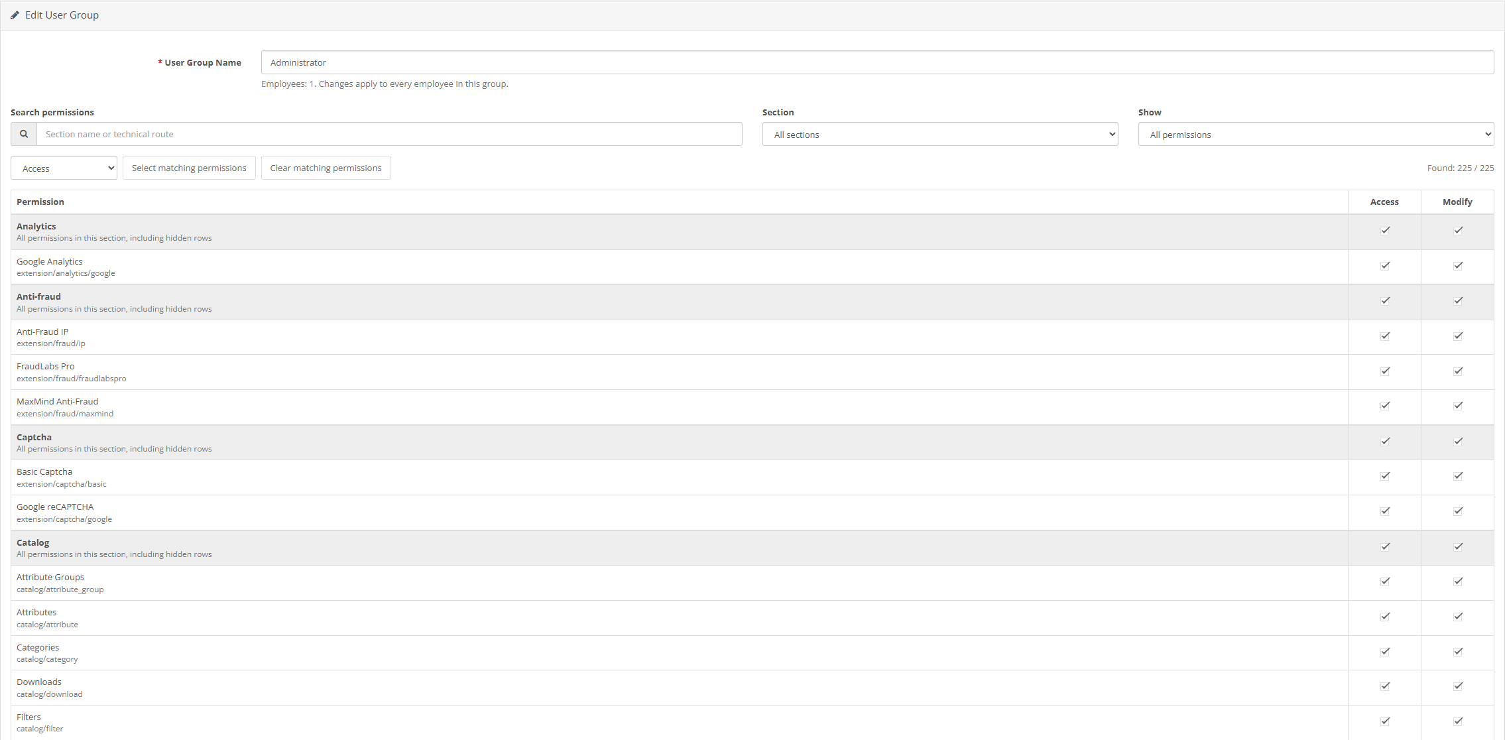Click the User Group Name field
This screenshot has width=1505, height=740.
[x=877, y=62]
